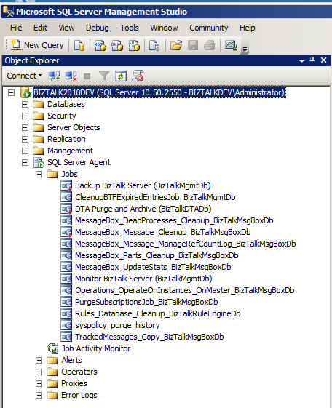Select the syspolicy_purge_history job

point(117,325)
